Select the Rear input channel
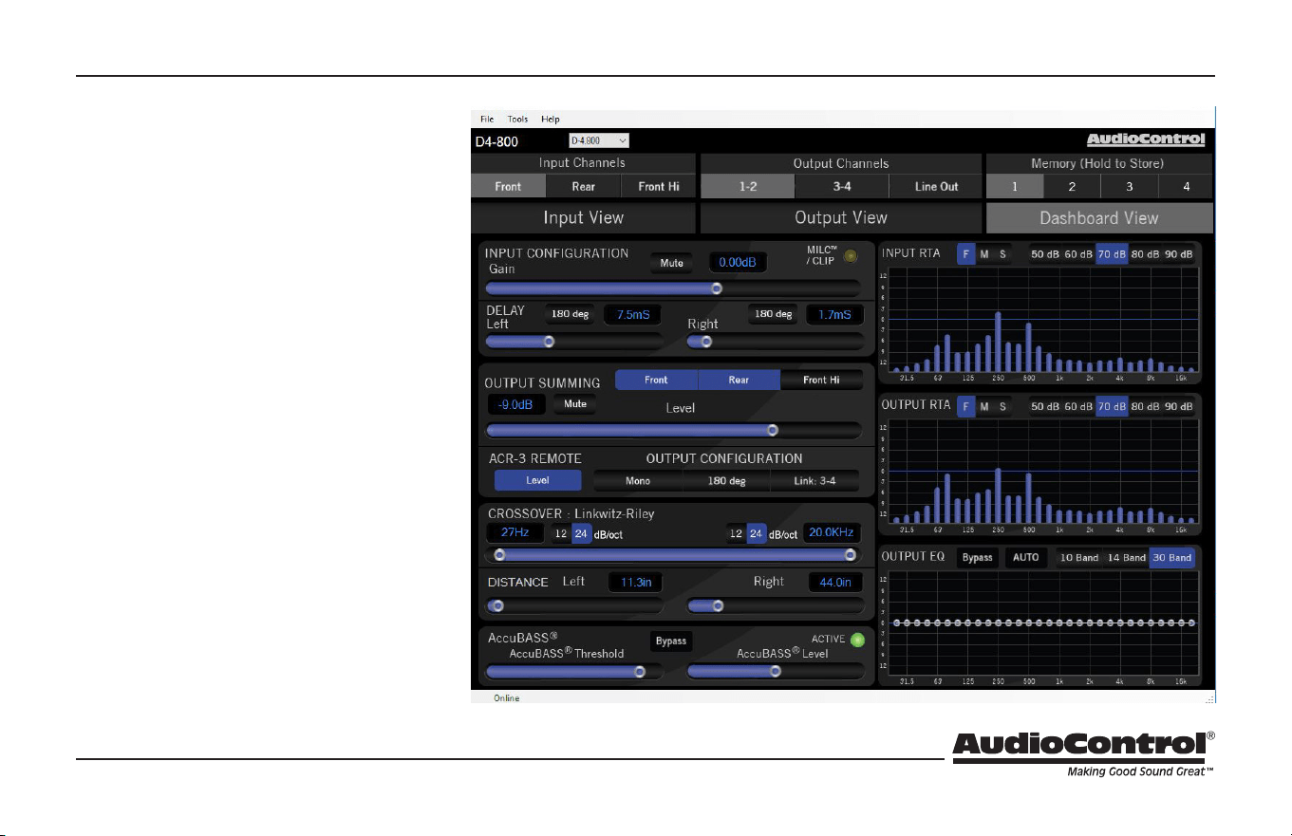The height and width of the screenshot is (836, 1292). click(583, 187)
